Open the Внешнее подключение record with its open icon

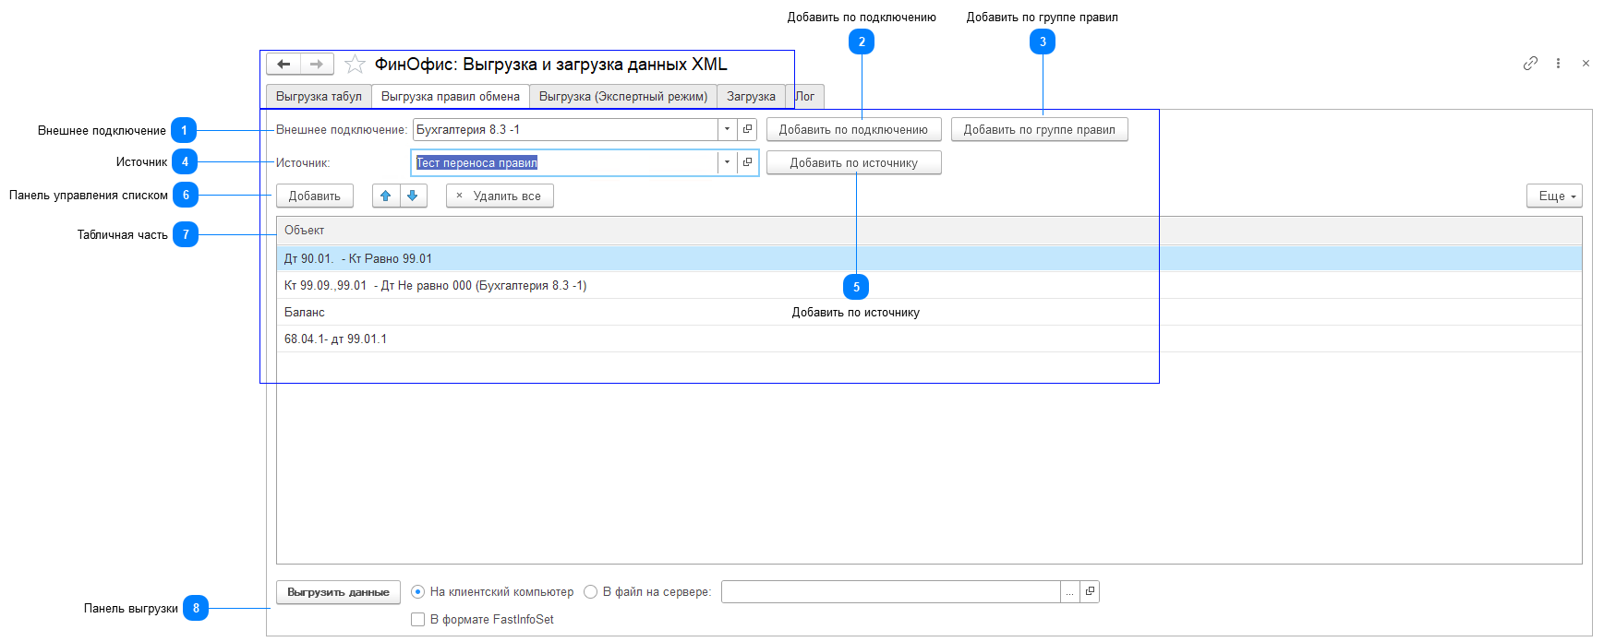coord(748,129)
